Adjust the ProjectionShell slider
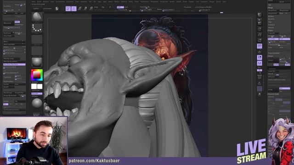The width and height of the screenshot is (294, 165). tap(279, 44)
